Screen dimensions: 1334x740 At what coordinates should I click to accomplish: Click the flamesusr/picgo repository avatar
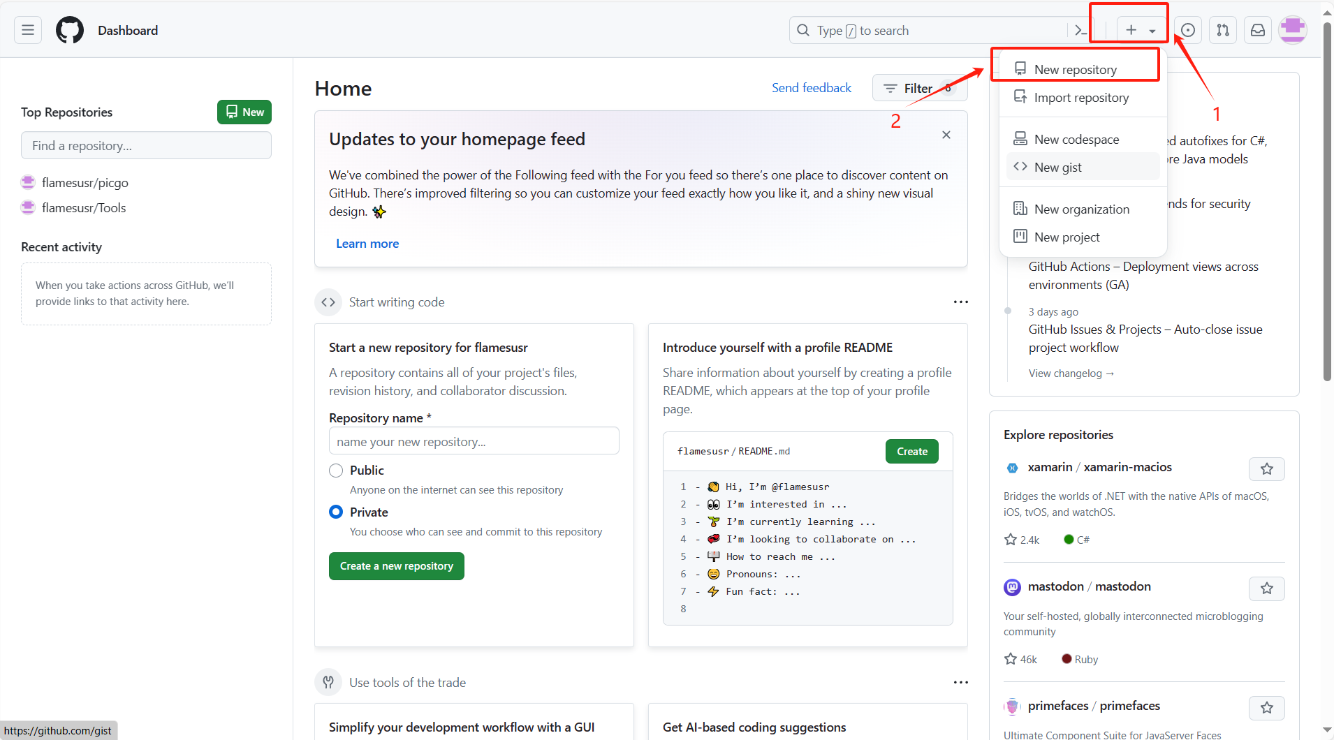click(28, 182)
